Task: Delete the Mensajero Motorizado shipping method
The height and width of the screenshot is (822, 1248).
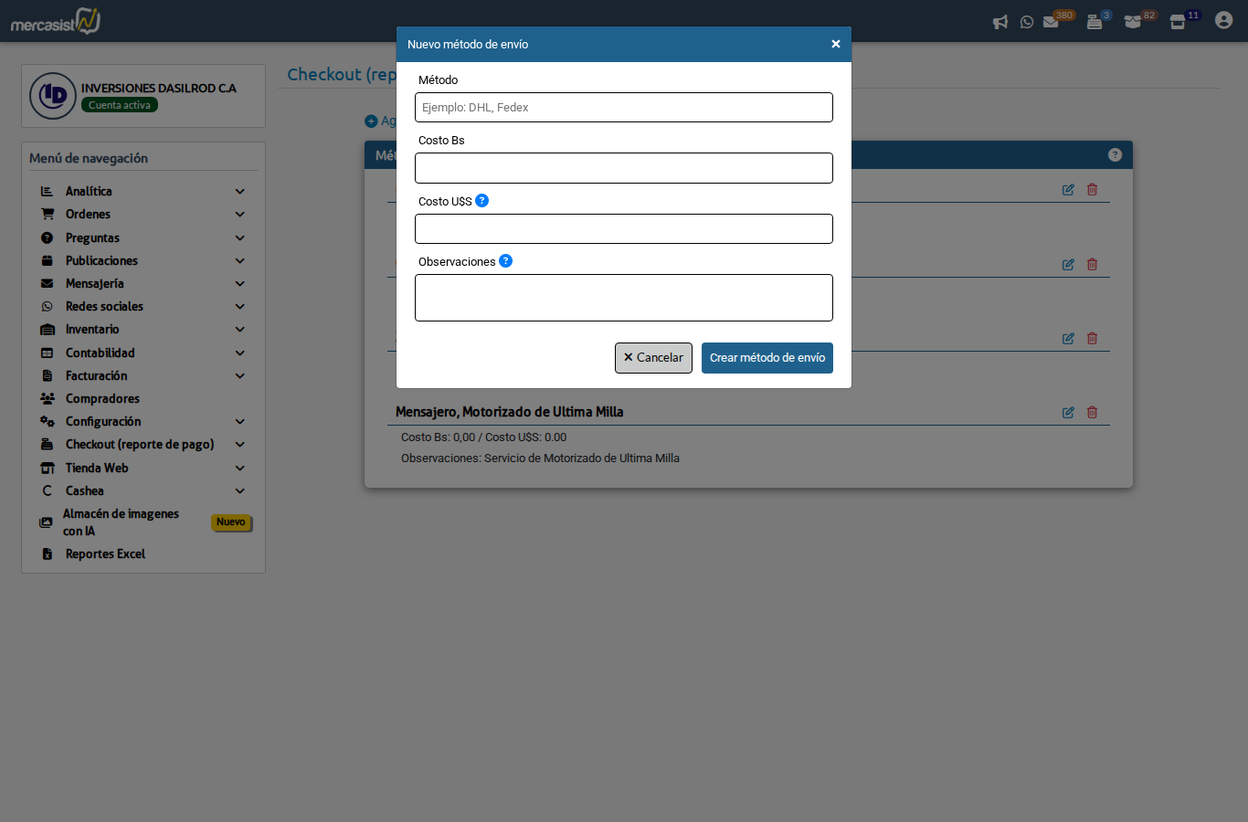Action: pyautogui.click(x=1092, y=413)
